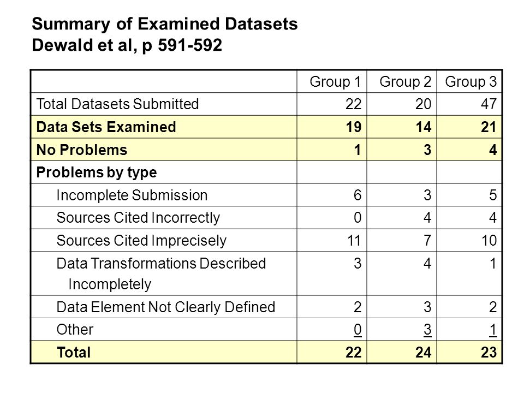
Task: Click the 'Group 1' column header
Action: (x=335, y=81)
